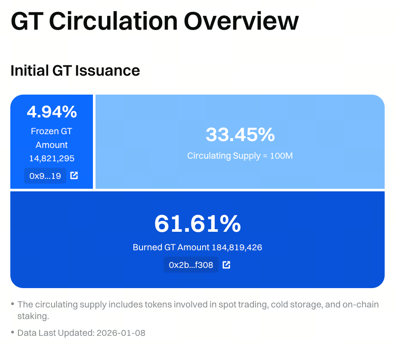
Task: Open the Burned GT contract address 0x2b...f308
Action: 191,265
